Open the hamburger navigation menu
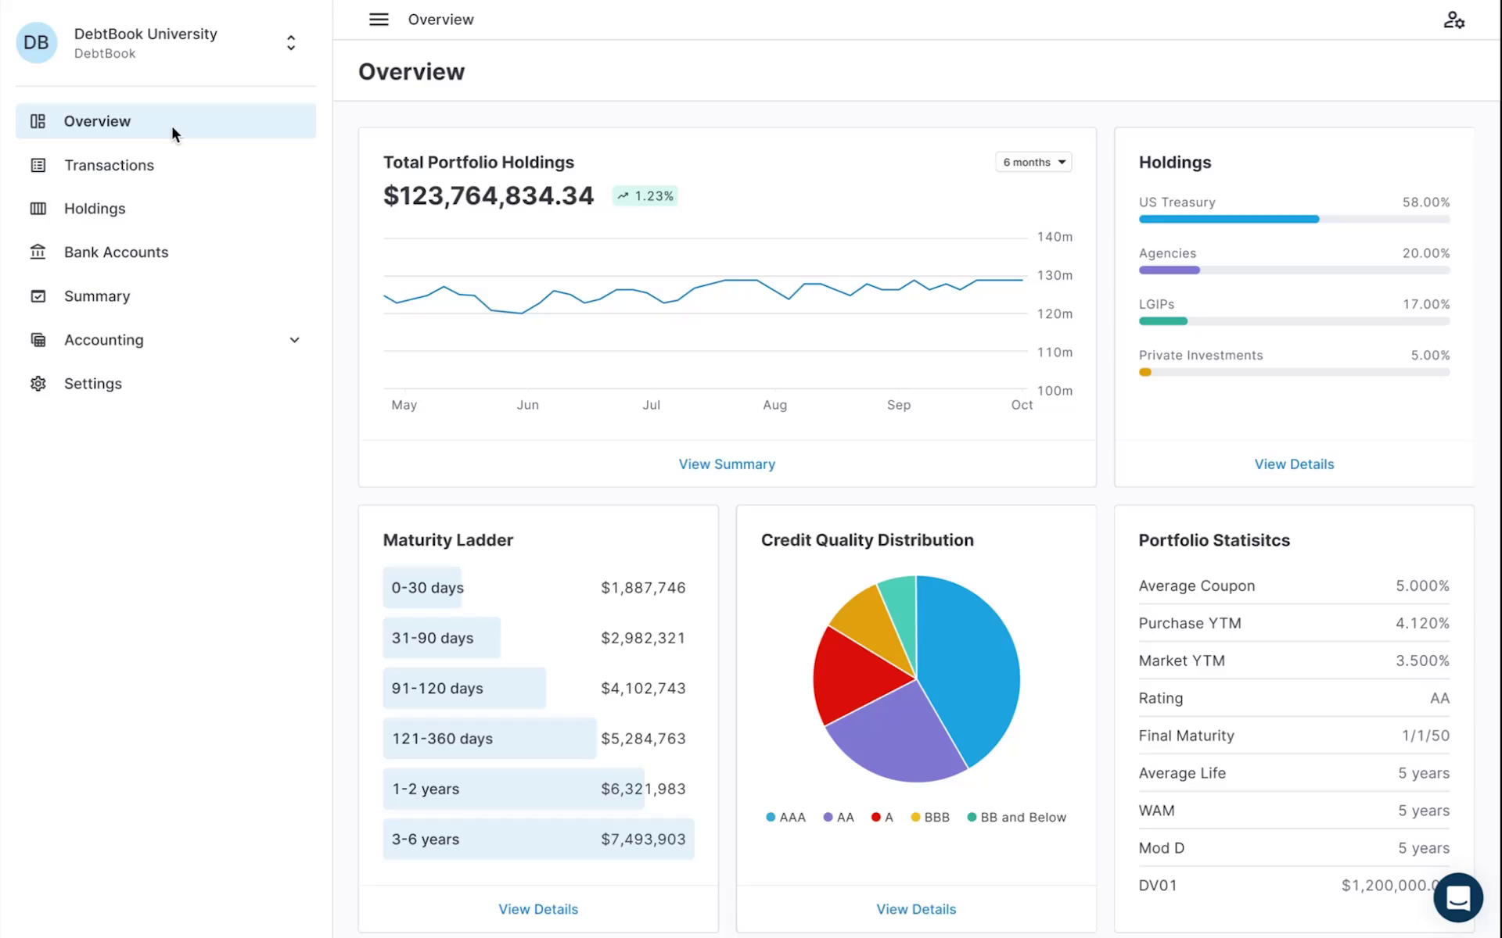 [379, 20]
